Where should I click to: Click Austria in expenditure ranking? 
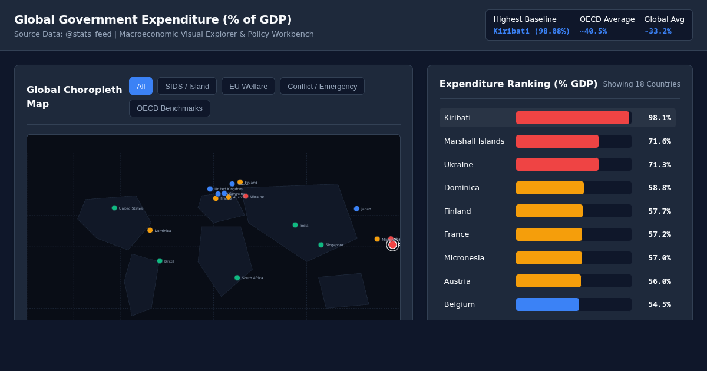(x=457, y=281)
